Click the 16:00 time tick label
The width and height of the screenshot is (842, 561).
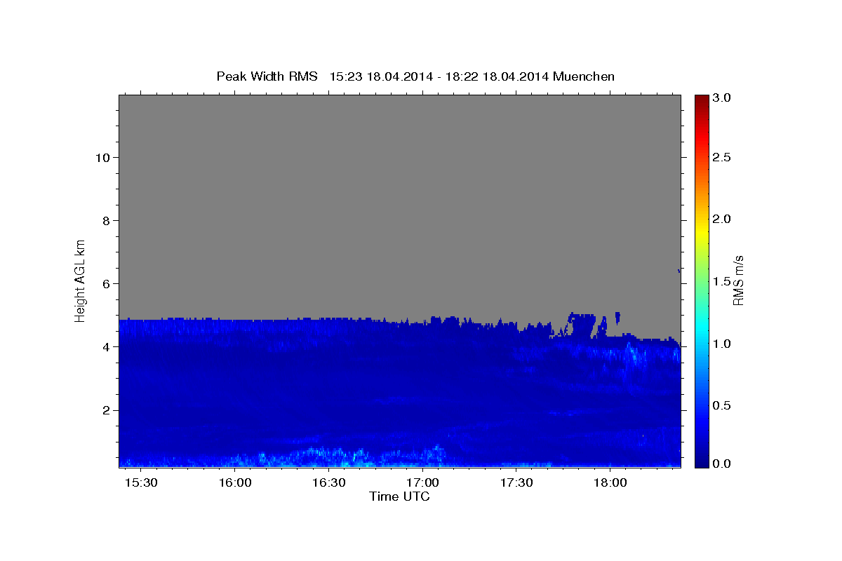coord(235,484)
